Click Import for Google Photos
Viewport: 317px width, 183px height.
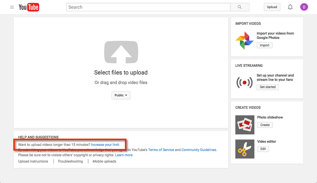(265, 45)
